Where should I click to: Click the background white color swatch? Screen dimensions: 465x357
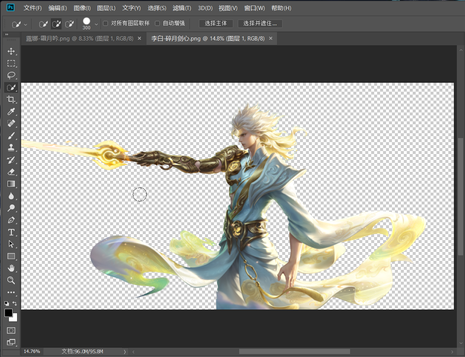tap(15, 319)
